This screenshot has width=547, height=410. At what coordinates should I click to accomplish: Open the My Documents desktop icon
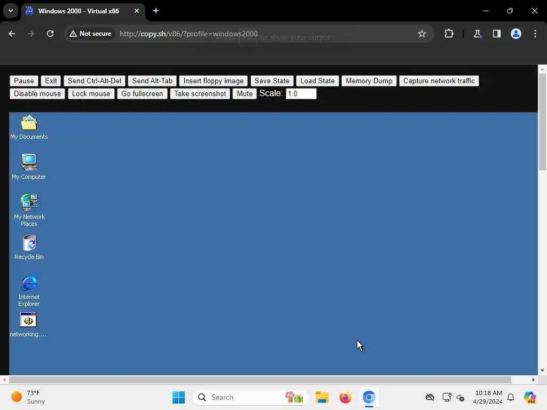tap(29, 128)
